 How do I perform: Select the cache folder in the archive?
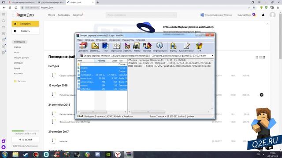[102, 71]
